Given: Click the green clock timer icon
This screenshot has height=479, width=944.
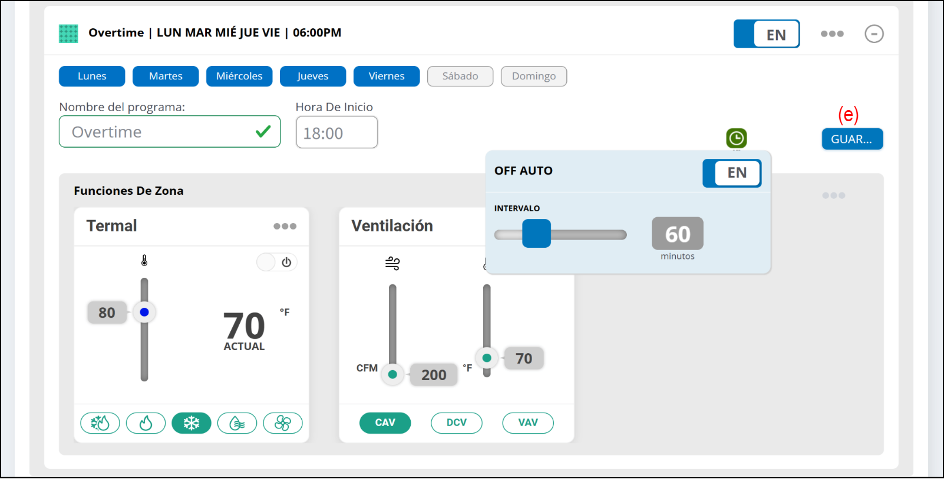Looking at the screenshot, I should click(x=736, y=138).
